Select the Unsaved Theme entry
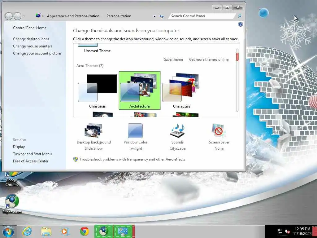Viewport: 317px width, 238px height. tap(97, 49)
